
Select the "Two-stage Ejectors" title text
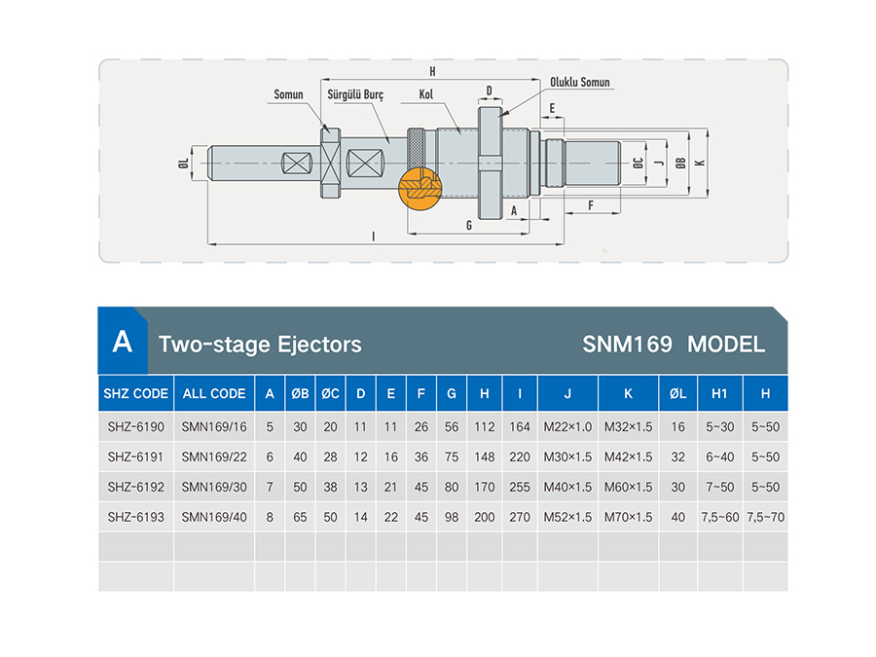260,345
